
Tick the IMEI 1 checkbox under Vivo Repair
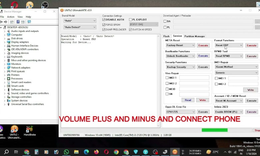(x=167, y=78)
